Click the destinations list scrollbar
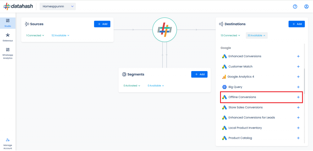The image size is (313, 151). [x=304, y=81]
